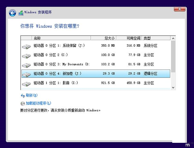Sort by the 名称 column header
194x148 pixels.
[x=61, y=38]
